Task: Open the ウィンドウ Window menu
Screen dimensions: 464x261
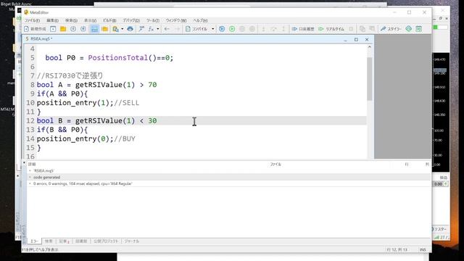Action: tap(176, 20)
